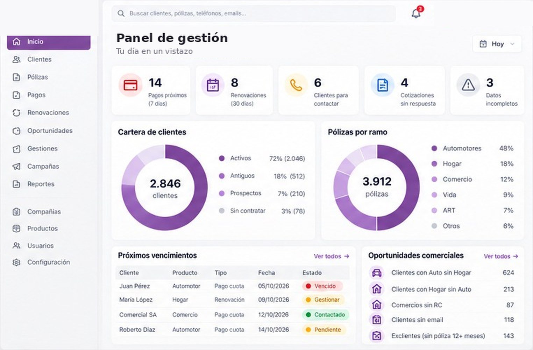Click the Pendiente status badge for Roberto Díaz

[x=324, y=330]
